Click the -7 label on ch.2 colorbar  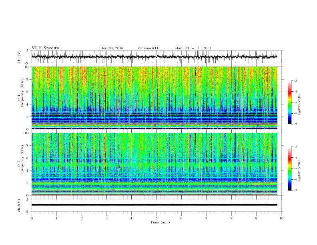point(295,191)
